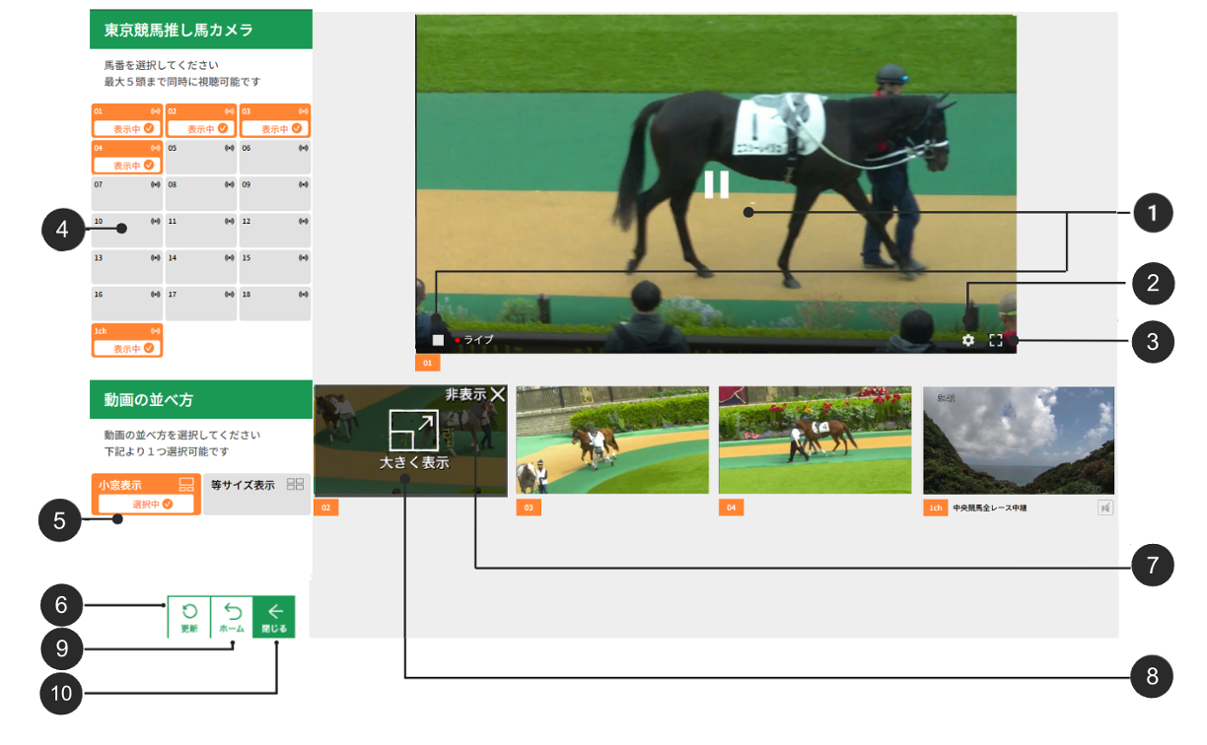Click the 閉じる close arrow button

(274, 617)
